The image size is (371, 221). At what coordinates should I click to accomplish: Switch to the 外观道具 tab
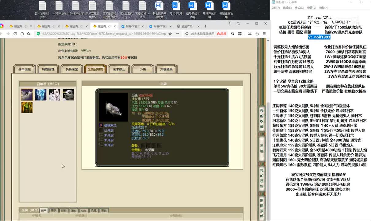(166, 69)
